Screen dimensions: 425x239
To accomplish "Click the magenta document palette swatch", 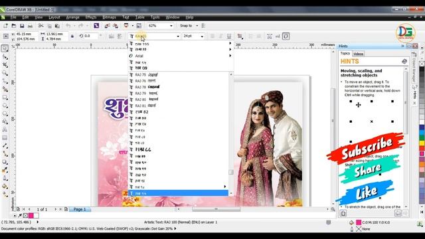I will pyautogui.click(x=31, y=216).
